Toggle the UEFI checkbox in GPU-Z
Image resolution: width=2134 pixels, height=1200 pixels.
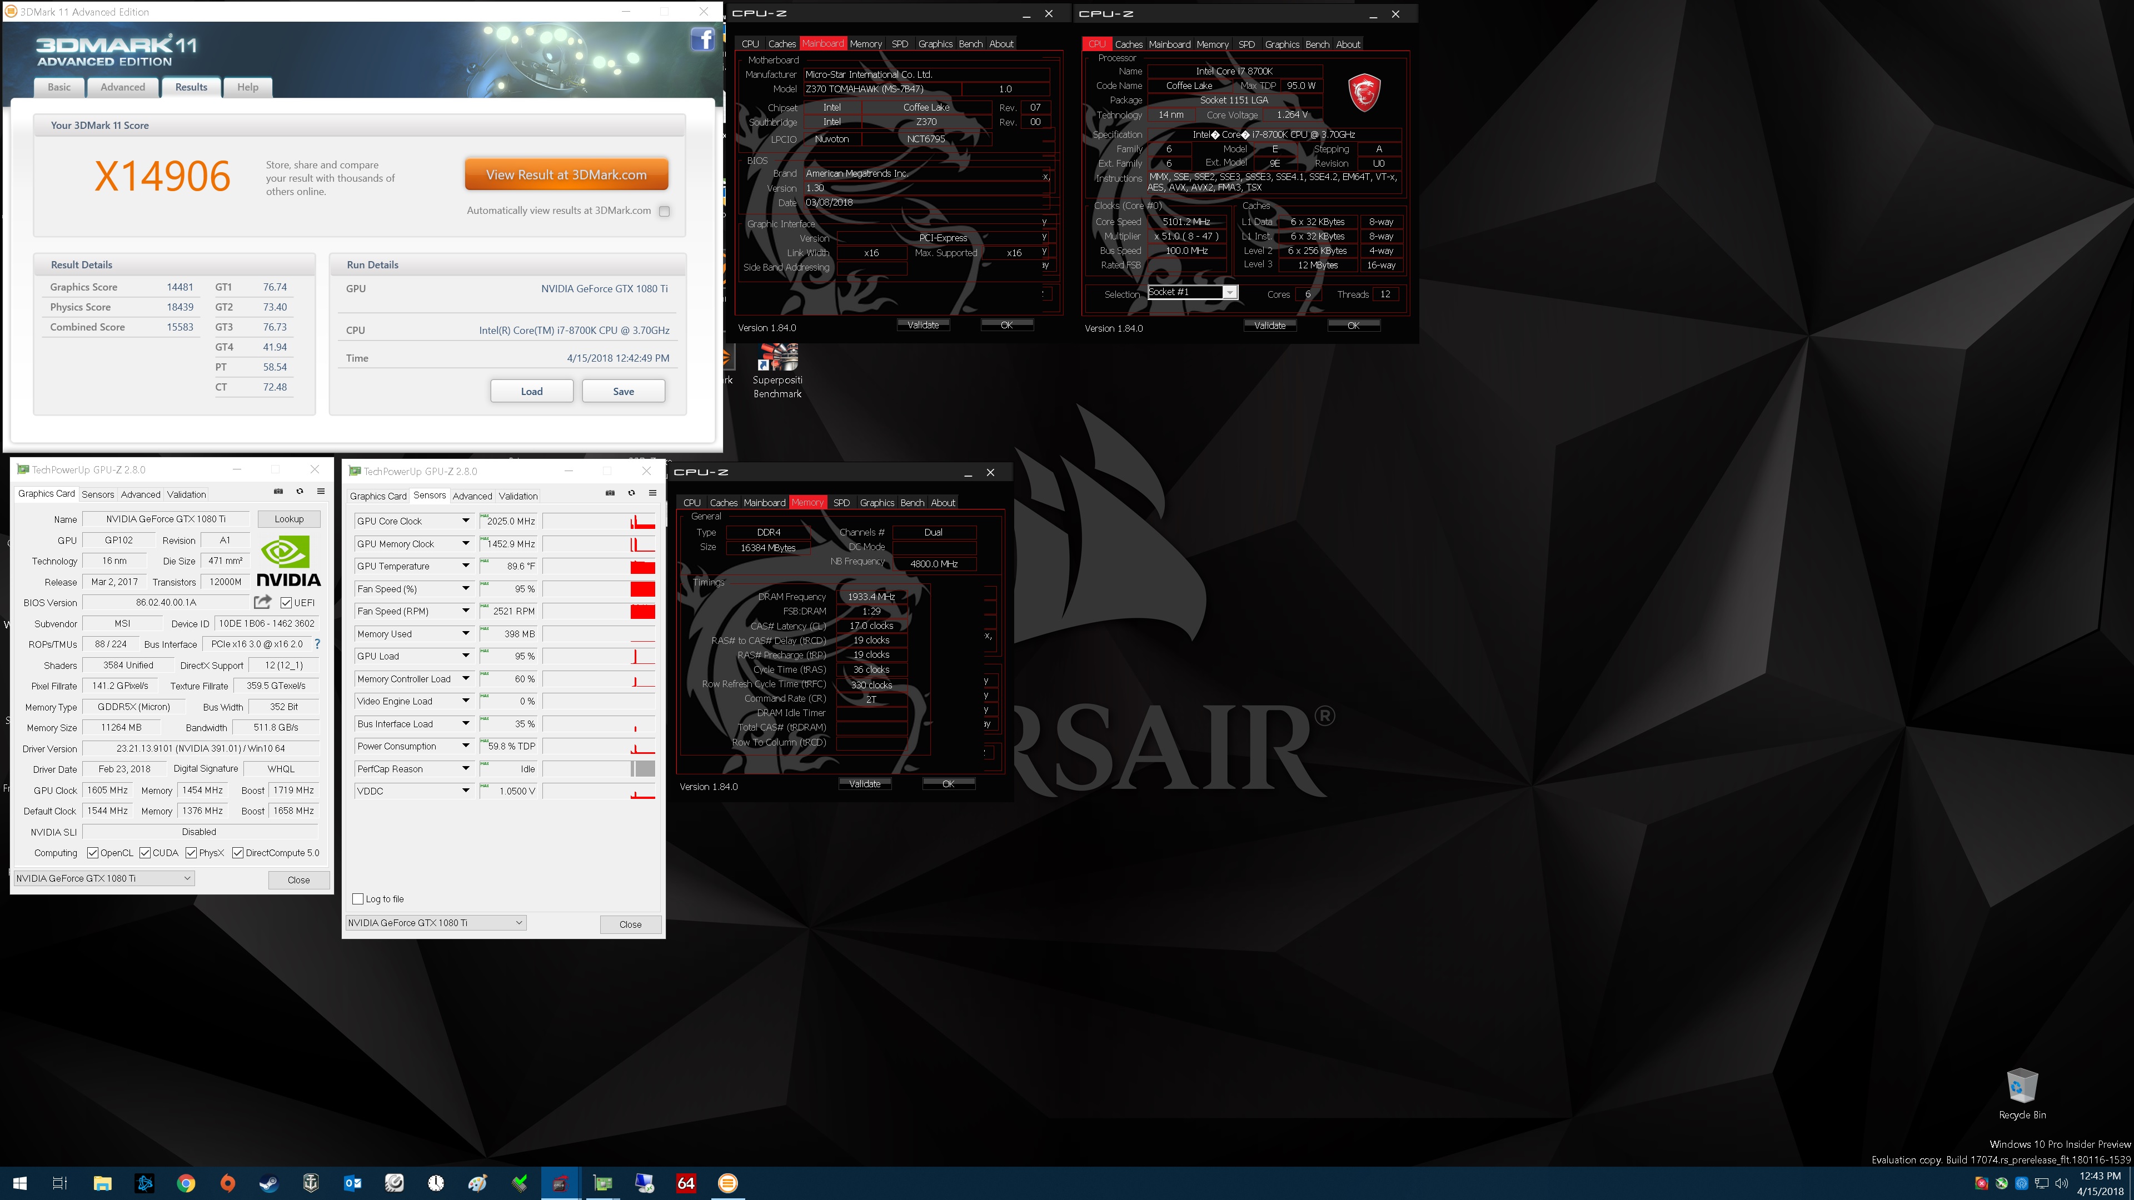tap(286, 602)
